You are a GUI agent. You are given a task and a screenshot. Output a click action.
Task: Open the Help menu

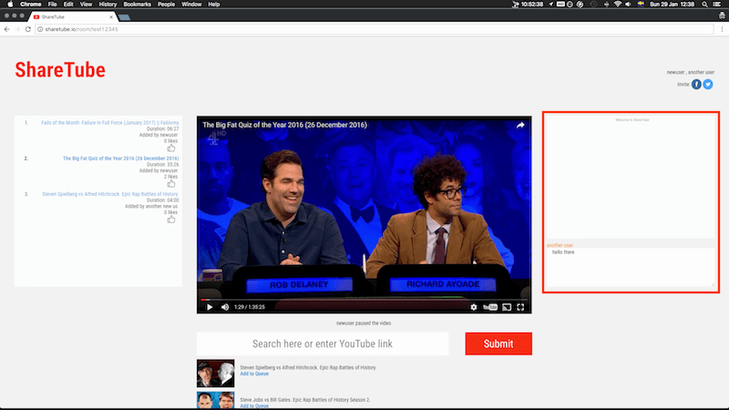(x=214, y=5)
